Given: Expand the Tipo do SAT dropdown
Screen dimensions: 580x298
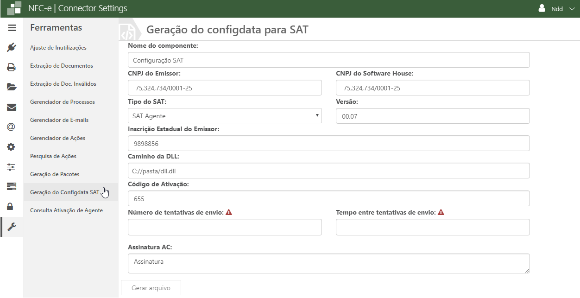Looking at the screenshot, I should click(225, 116).
